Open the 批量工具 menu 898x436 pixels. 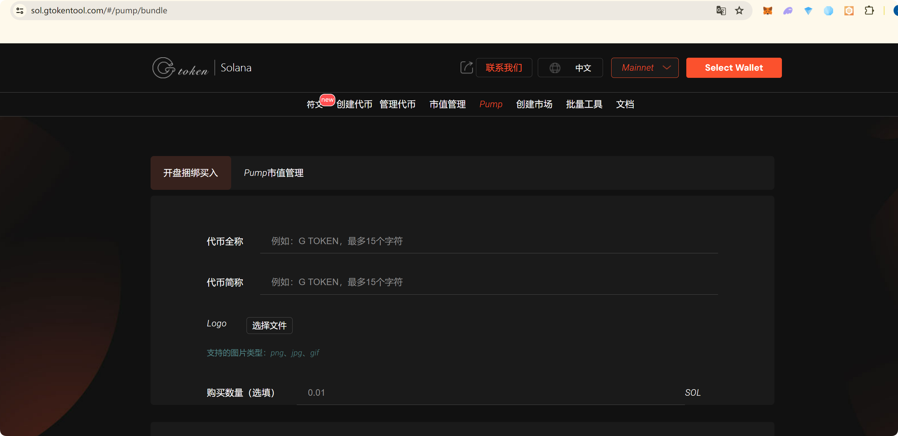[584, 104]
